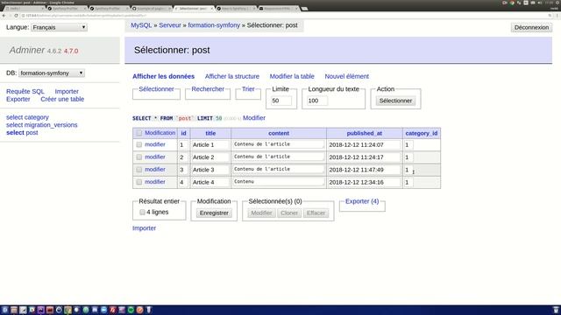Open 'Nouvel élément' link
This screenshot has height=315, width=561.
[x=347, y=76]
